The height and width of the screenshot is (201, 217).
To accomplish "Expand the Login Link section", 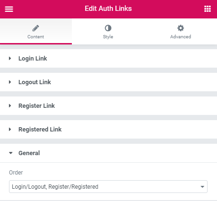I will (108, 59).
